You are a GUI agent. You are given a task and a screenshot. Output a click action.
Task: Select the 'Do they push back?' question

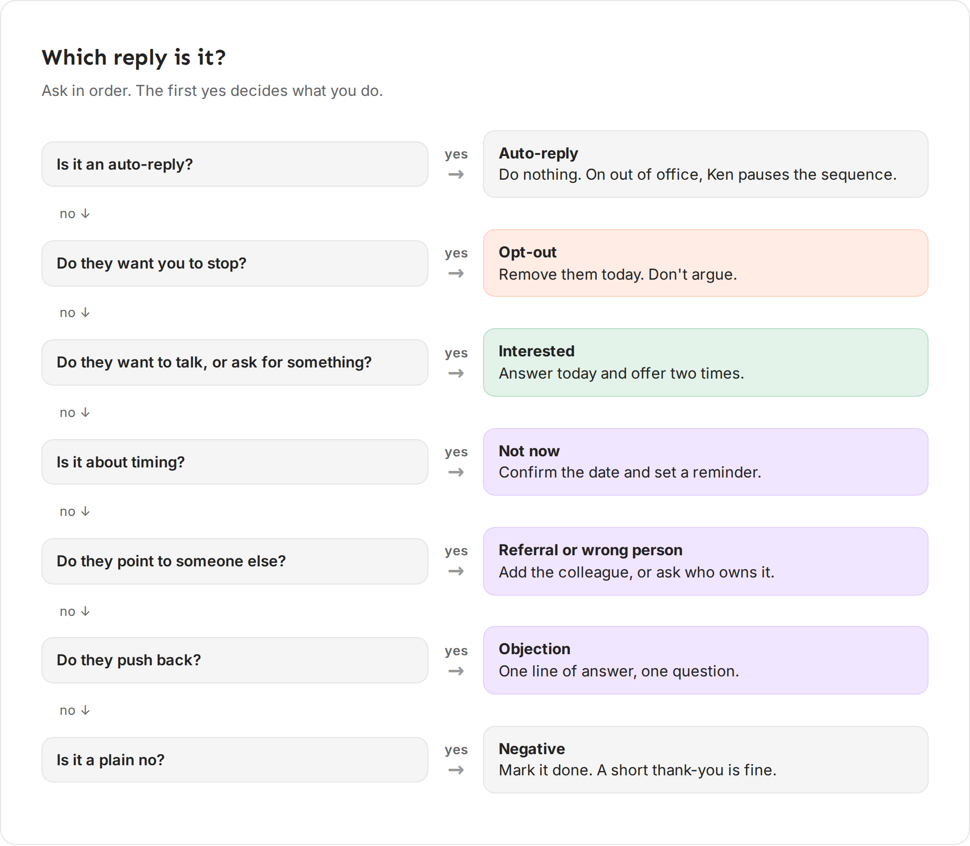coord(235,660)
